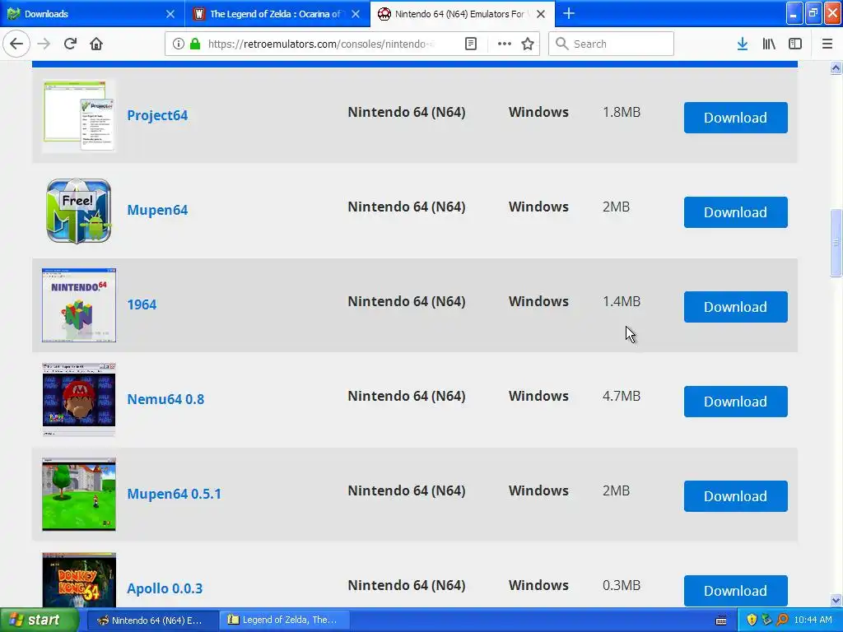
Task: Click the 4.7MB size for Nemu64
Action: [x=622, y=396]
